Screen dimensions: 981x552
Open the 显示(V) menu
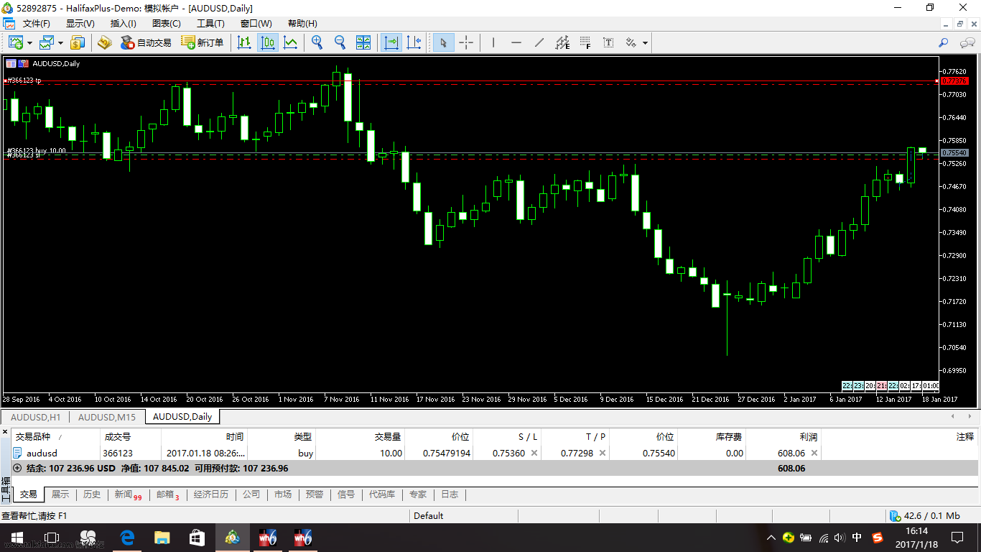pos(80,23)
